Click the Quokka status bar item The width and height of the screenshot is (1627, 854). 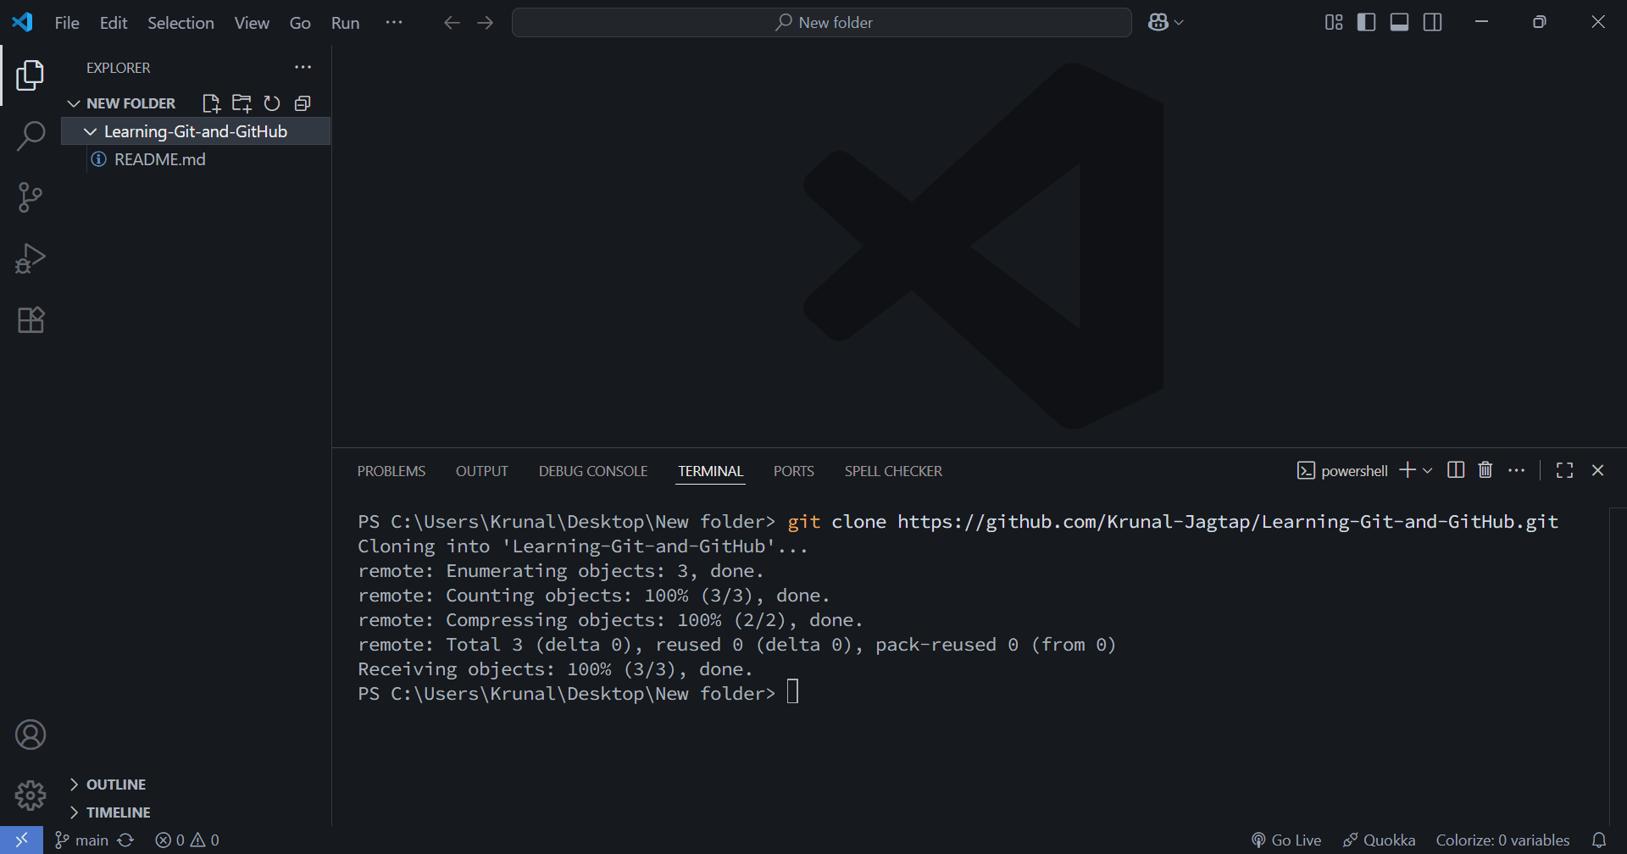(1380, 840)
